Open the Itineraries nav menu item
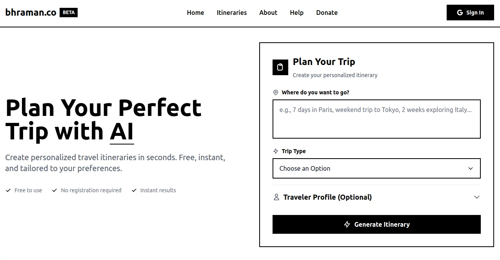Screen dimensions: 500x260 pyautogui.click(x=232, y=13)
